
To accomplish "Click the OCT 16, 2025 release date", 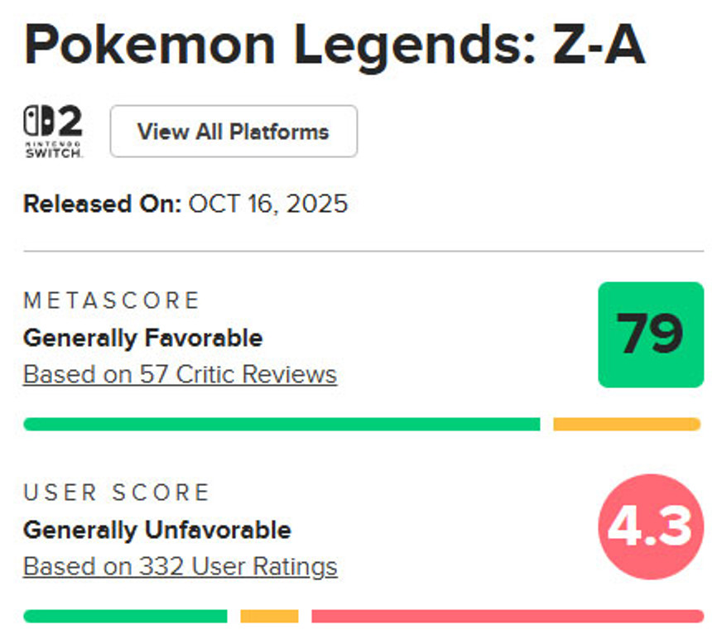I will [x=268, y=204].
